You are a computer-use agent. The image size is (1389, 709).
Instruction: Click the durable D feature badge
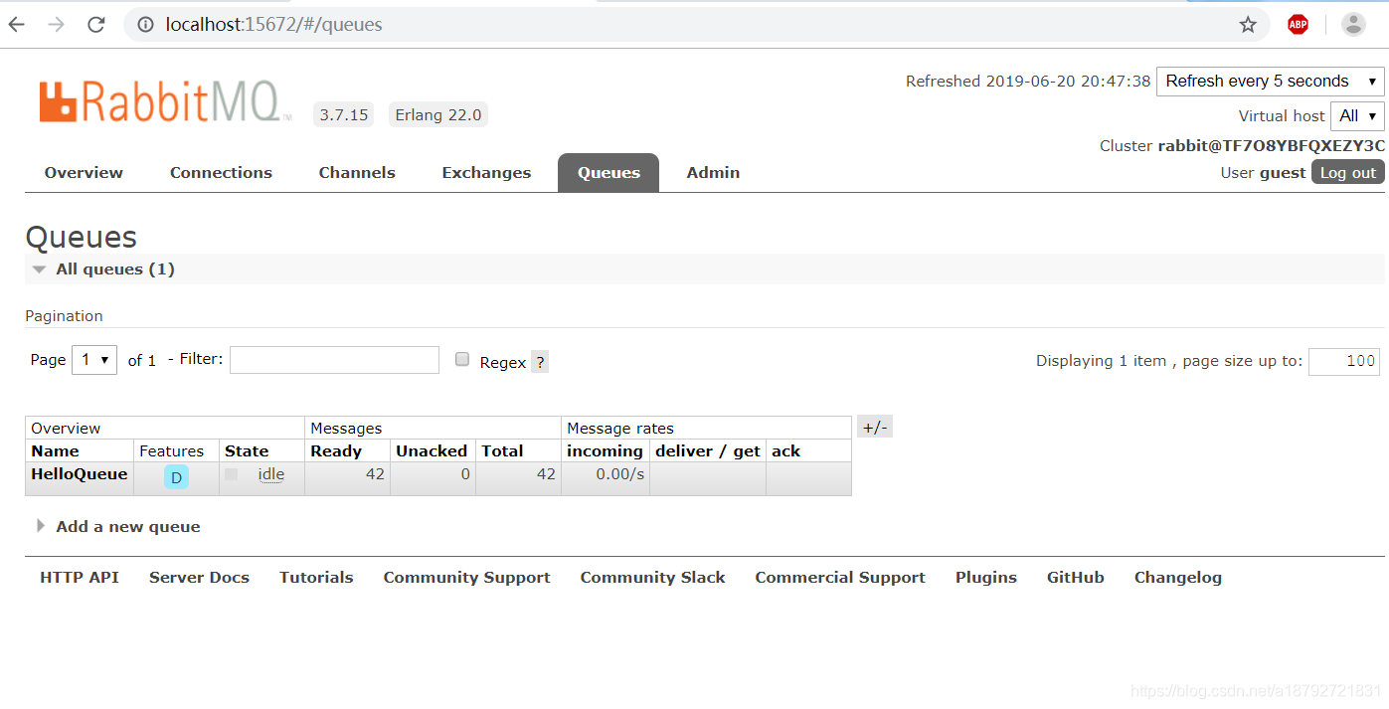(176, 477)
